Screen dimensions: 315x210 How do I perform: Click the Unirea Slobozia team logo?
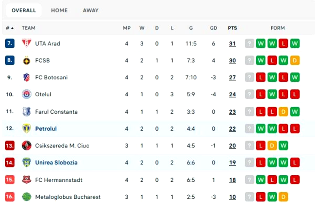(x=26, y=163)
